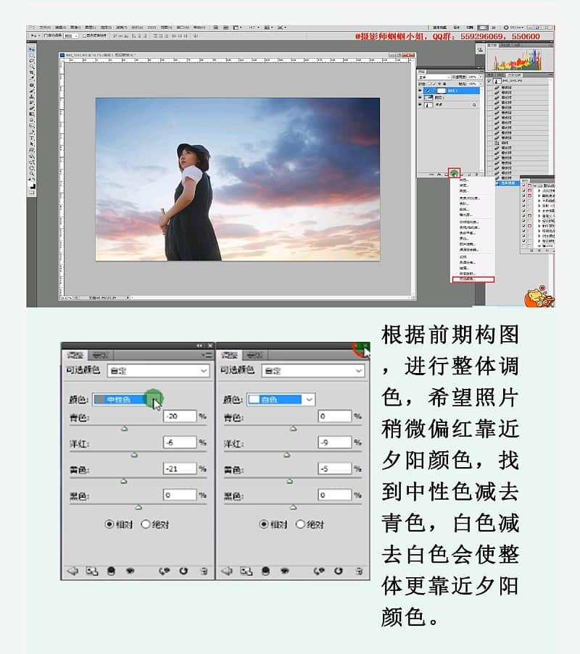
Task: Click the new adjustment layer button in Layers panel
Action: click(454, 174)
